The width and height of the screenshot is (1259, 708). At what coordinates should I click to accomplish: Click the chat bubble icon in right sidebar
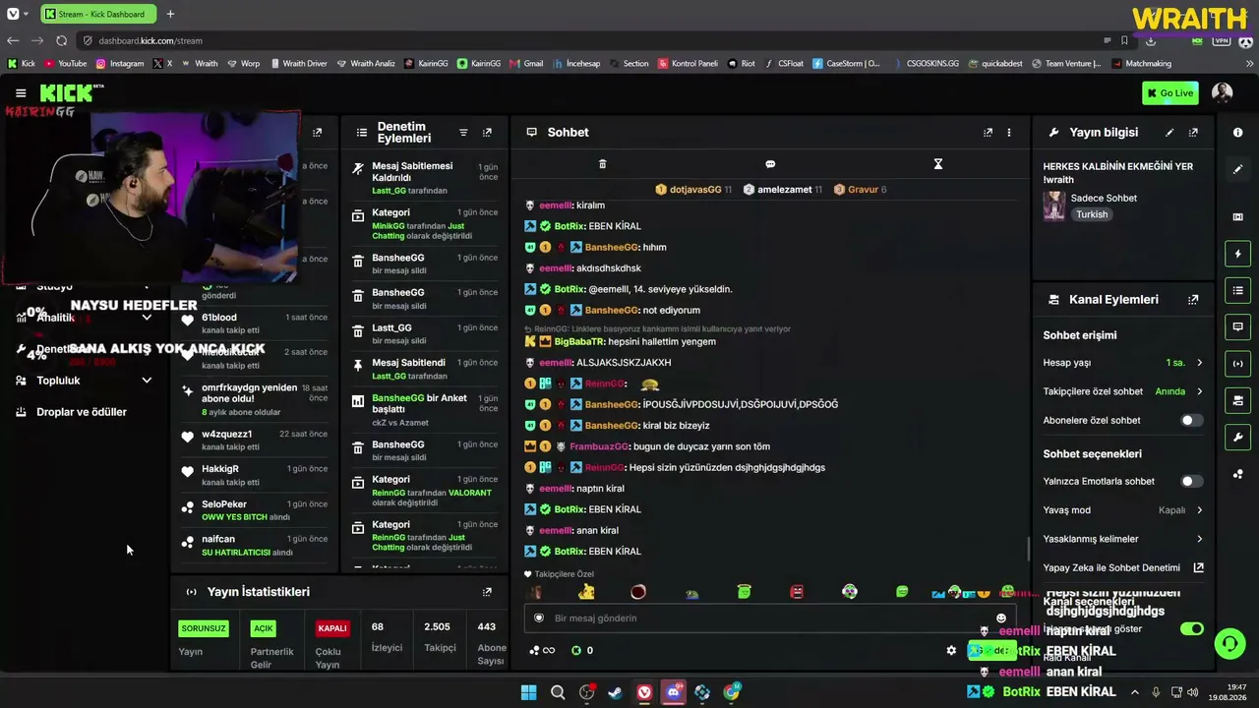(1238, 326)
